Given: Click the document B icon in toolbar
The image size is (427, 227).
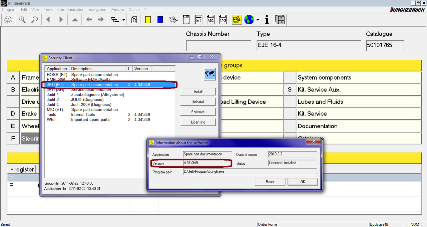Looking at the screenshot, I should pyautogui.click(x=134, y=20).
